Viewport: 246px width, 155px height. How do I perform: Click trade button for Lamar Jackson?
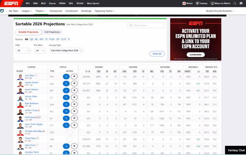pos(66,91)
